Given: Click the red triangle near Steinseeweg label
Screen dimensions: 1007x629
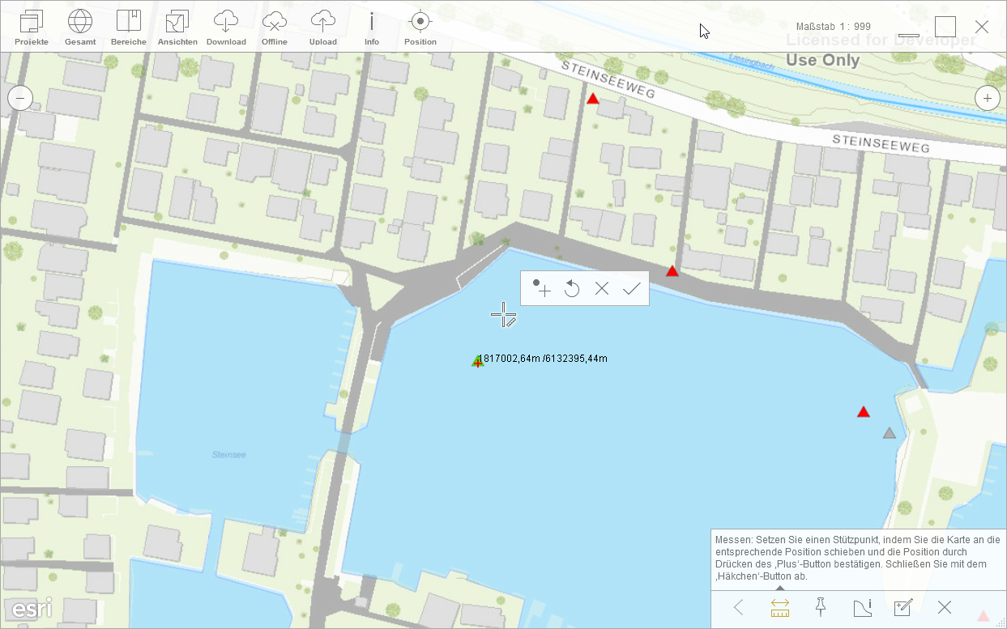Looking at the screenshot, I should point(593,99).
